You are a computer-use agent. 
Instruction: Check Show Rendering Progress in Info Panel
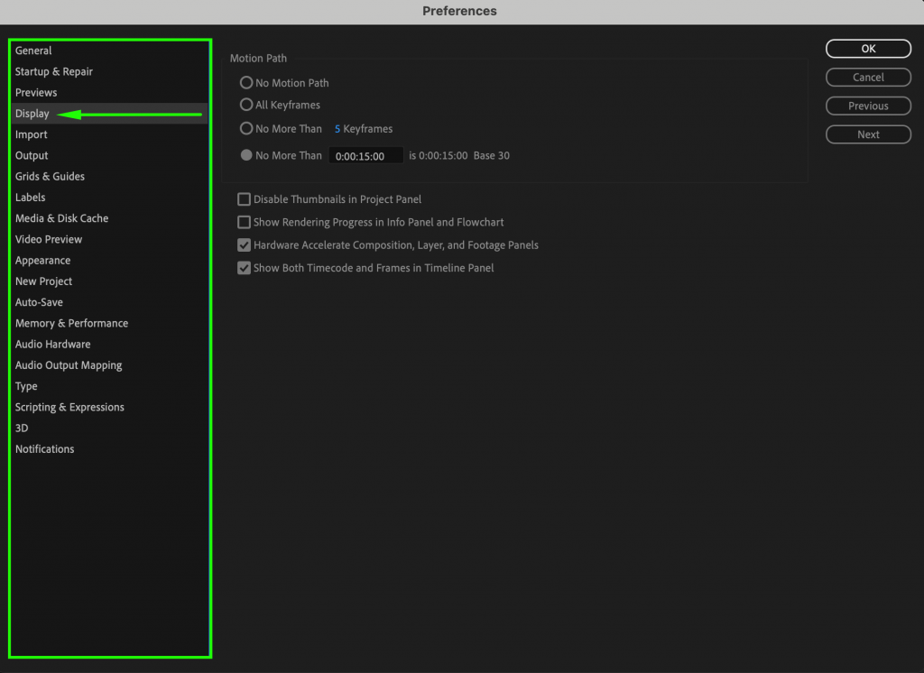[244, 222]
